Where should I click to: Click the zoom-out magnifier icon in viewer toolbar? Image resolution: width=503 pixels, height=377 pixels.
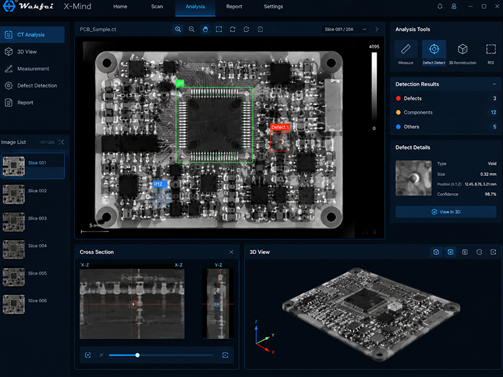192,30
